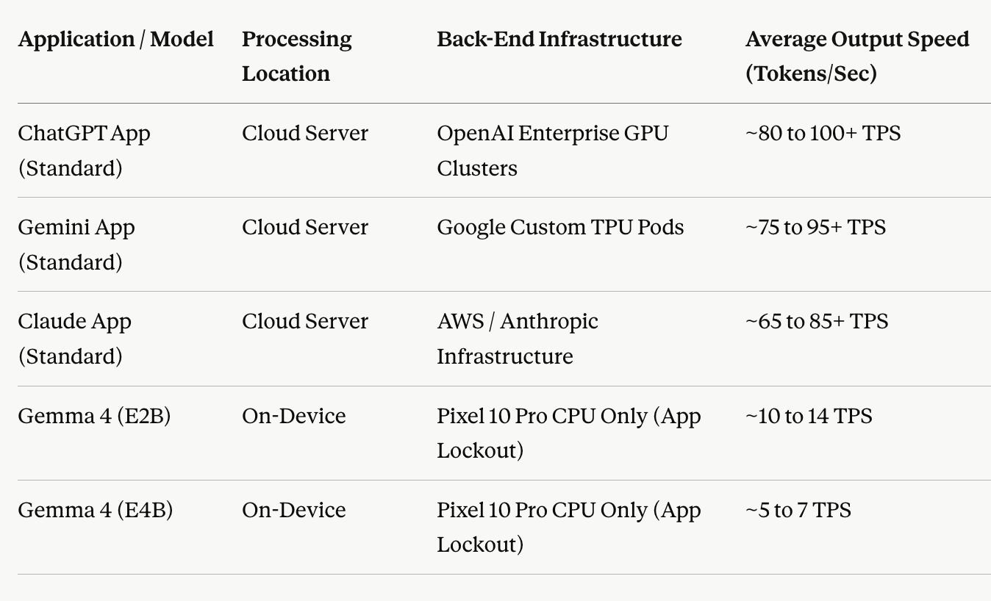Image resolution: width=991 pixels, height=601 pixels.
Task: Click On-Device in the Gemma E2B row
Action: (x=294, y=416)
